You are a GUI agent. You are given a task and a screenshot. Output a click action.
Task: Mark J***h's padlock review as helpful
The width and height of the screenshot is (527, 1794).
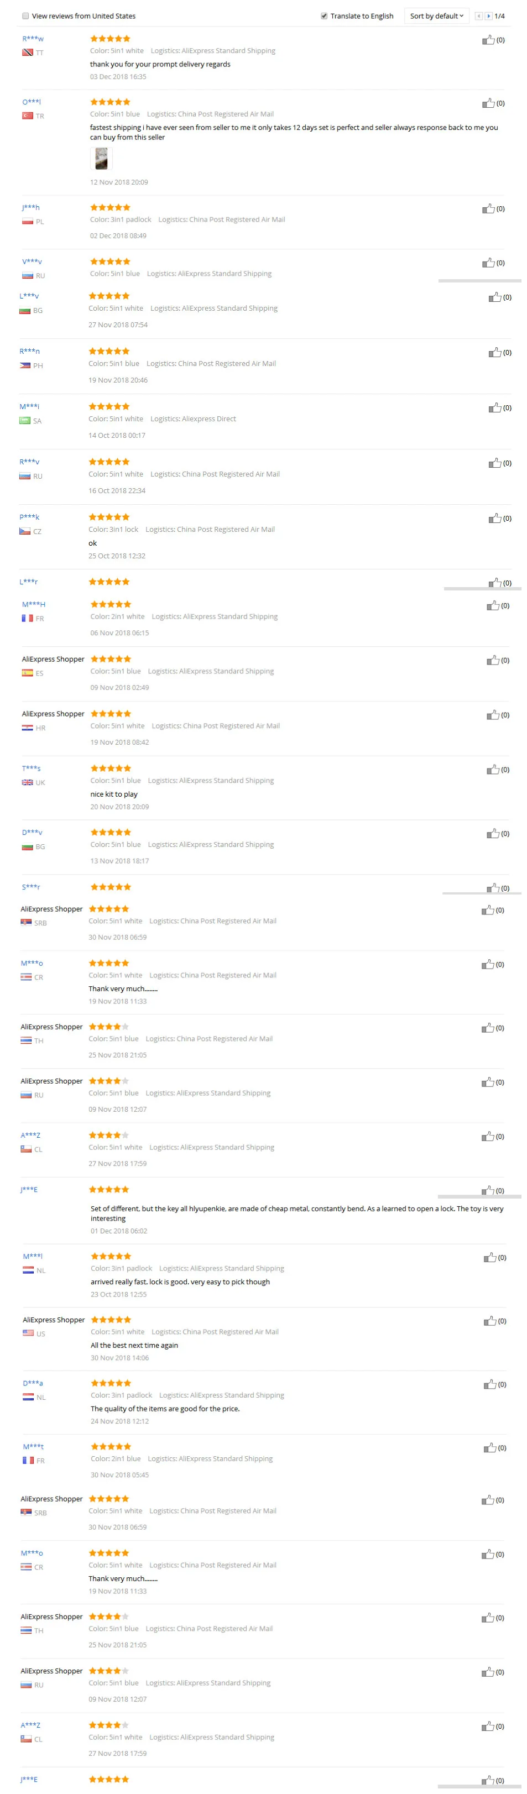pos(489,209)
